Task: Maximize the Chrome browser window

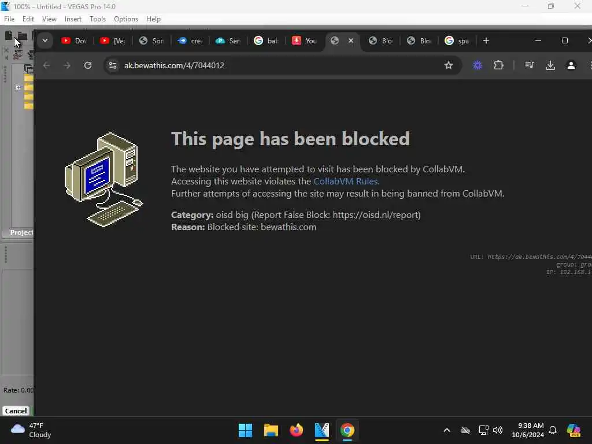Action: pyautogui.click(x=565, y=40)
